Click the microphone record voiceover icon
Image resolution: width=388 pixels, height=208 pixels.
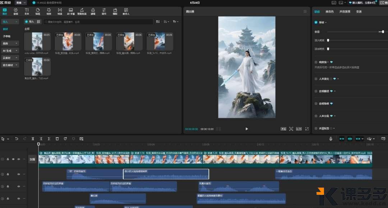click(331, 139)
